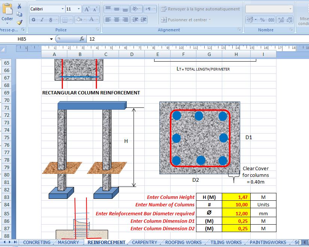Open the font color swatch dropdown
This screenshot has width=309, height=247.
pos(97,19)
